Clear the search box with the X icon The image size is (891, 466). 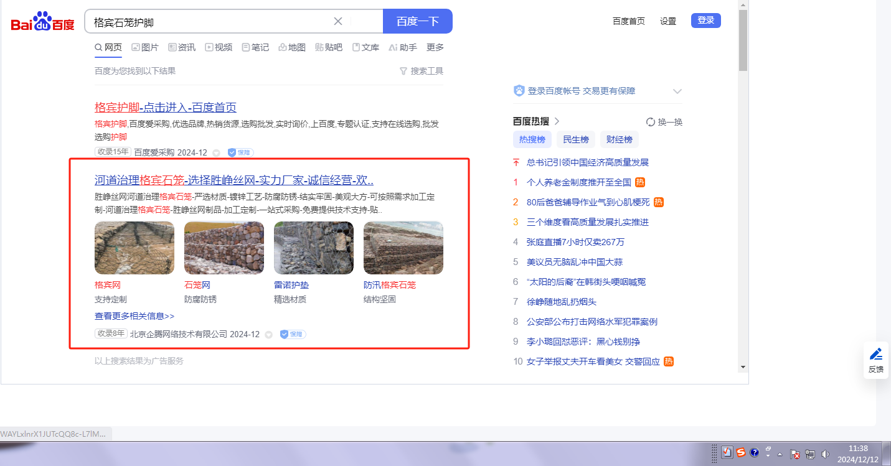point(338,21)
